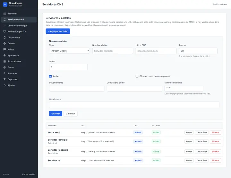Focus the URL / DNS input field
Screen dimensions: 231x178
pyautogui.click(x=156, y=51)
